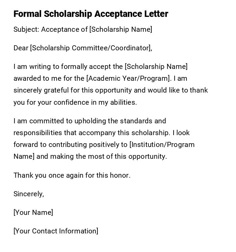Click the Scholarship Name placeholder in first paragraph
Screen dimensions: 236x252
156,67
